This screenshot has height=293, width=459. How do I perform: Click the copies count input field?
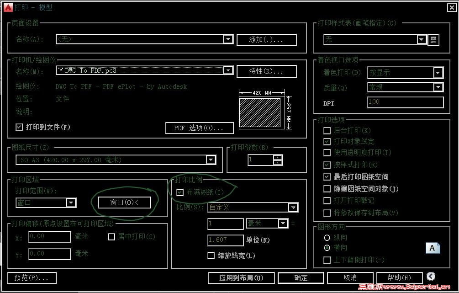[x=260, y=160]
